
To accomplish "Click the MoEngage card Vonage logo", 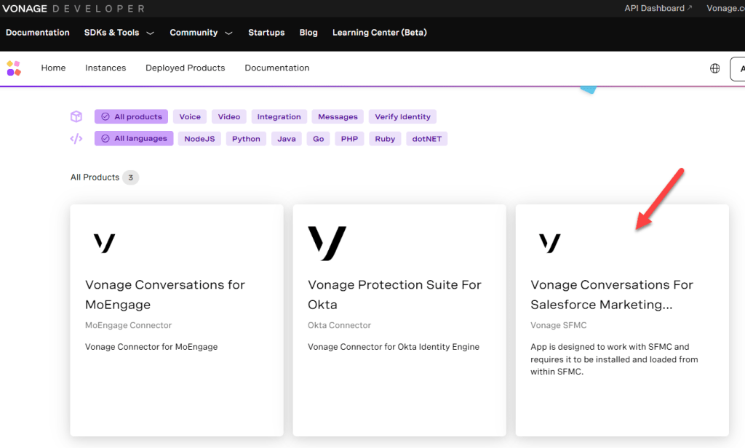I will pos(105,243).
